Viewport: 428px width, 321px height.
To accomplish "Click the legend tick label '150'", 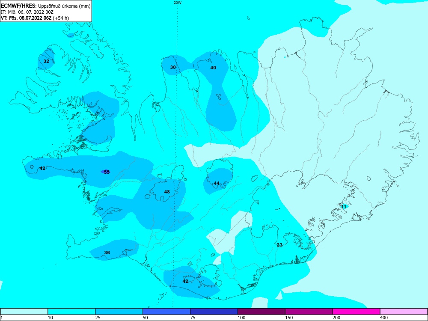I will click(x=289, y=318).
